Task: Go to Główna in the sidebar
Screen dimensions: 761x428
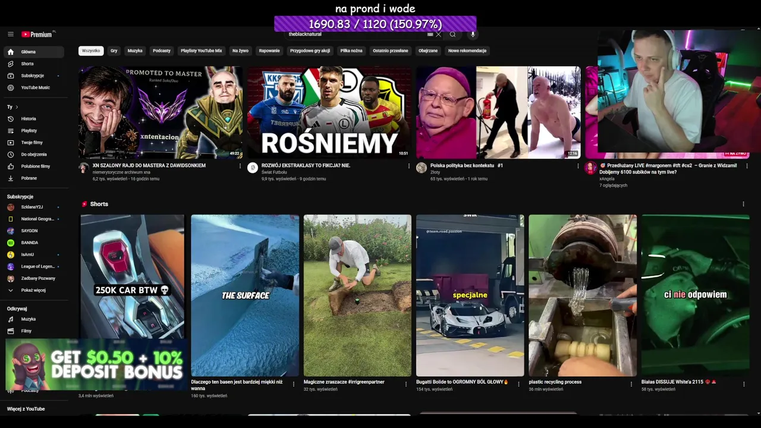Action: tap(33, 52)
